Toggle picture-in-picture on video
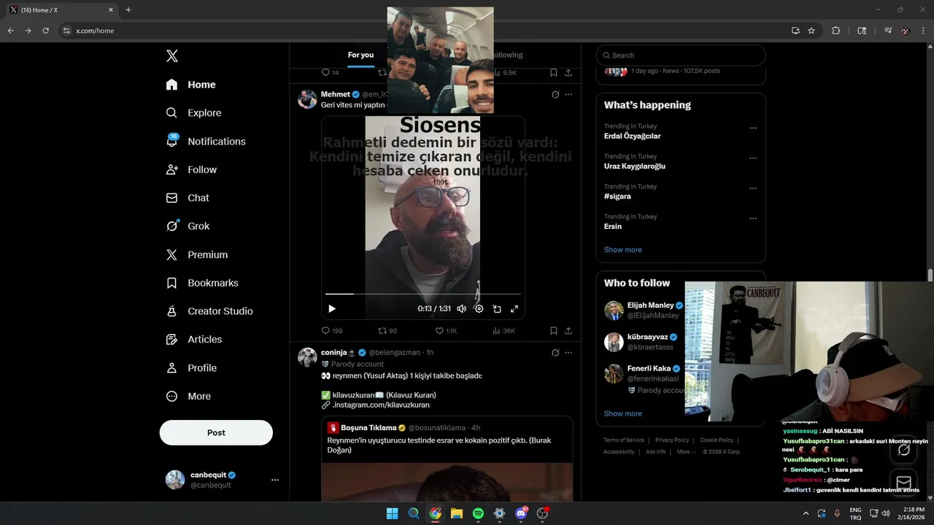934x525 pixels. [497, 309]
